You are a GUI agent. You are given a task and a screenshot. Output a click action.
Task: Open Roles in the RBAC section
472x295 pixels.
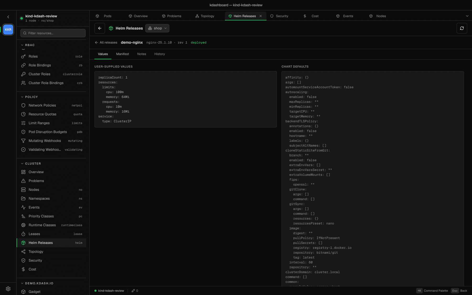(51, 56)
